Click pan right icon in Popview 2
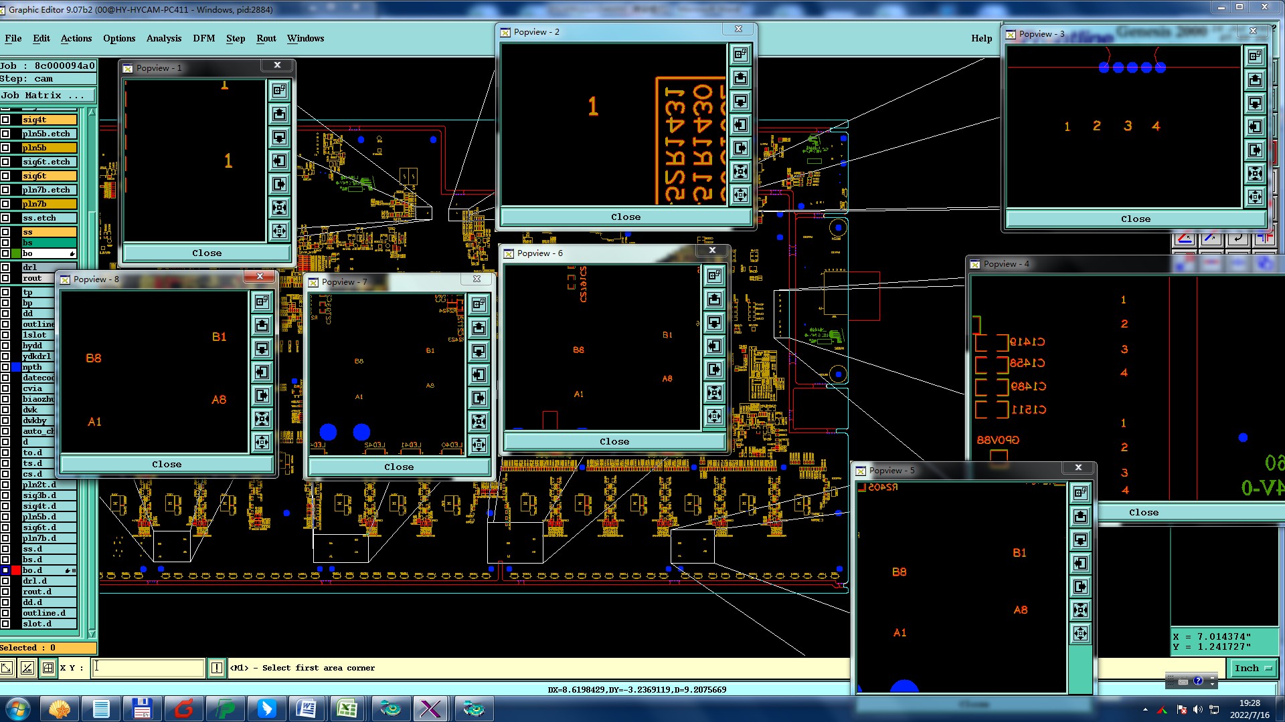 point(740,148)
